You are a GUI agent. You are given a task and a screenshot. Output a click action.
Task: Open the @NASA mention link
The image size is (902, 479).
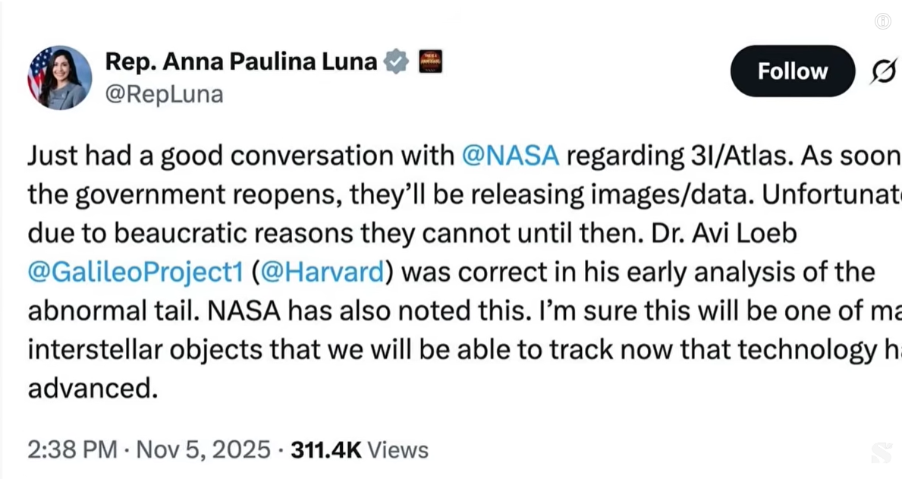click(510, 155)
